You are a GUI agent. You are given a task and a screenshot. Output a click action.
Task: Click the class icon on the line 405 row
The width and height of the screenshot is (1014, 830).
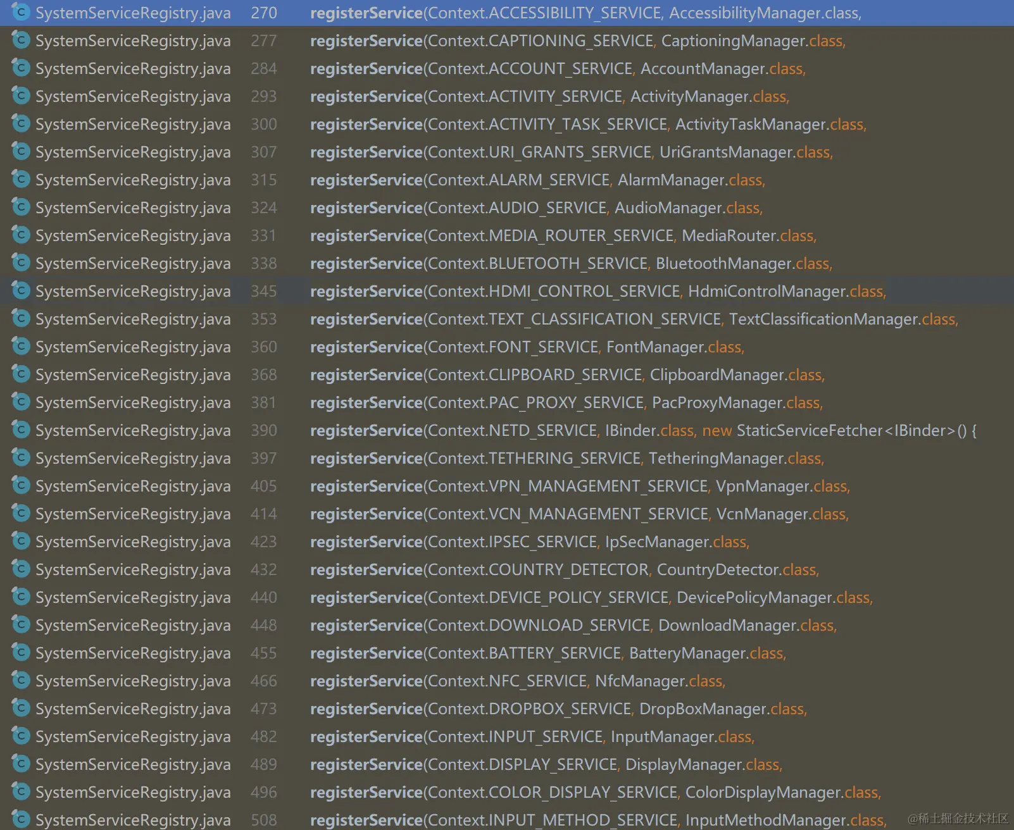(21, 486)
